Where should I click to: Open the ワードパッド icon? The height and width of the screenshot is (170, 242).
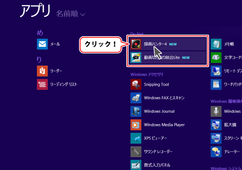click(x=216, y=84)
